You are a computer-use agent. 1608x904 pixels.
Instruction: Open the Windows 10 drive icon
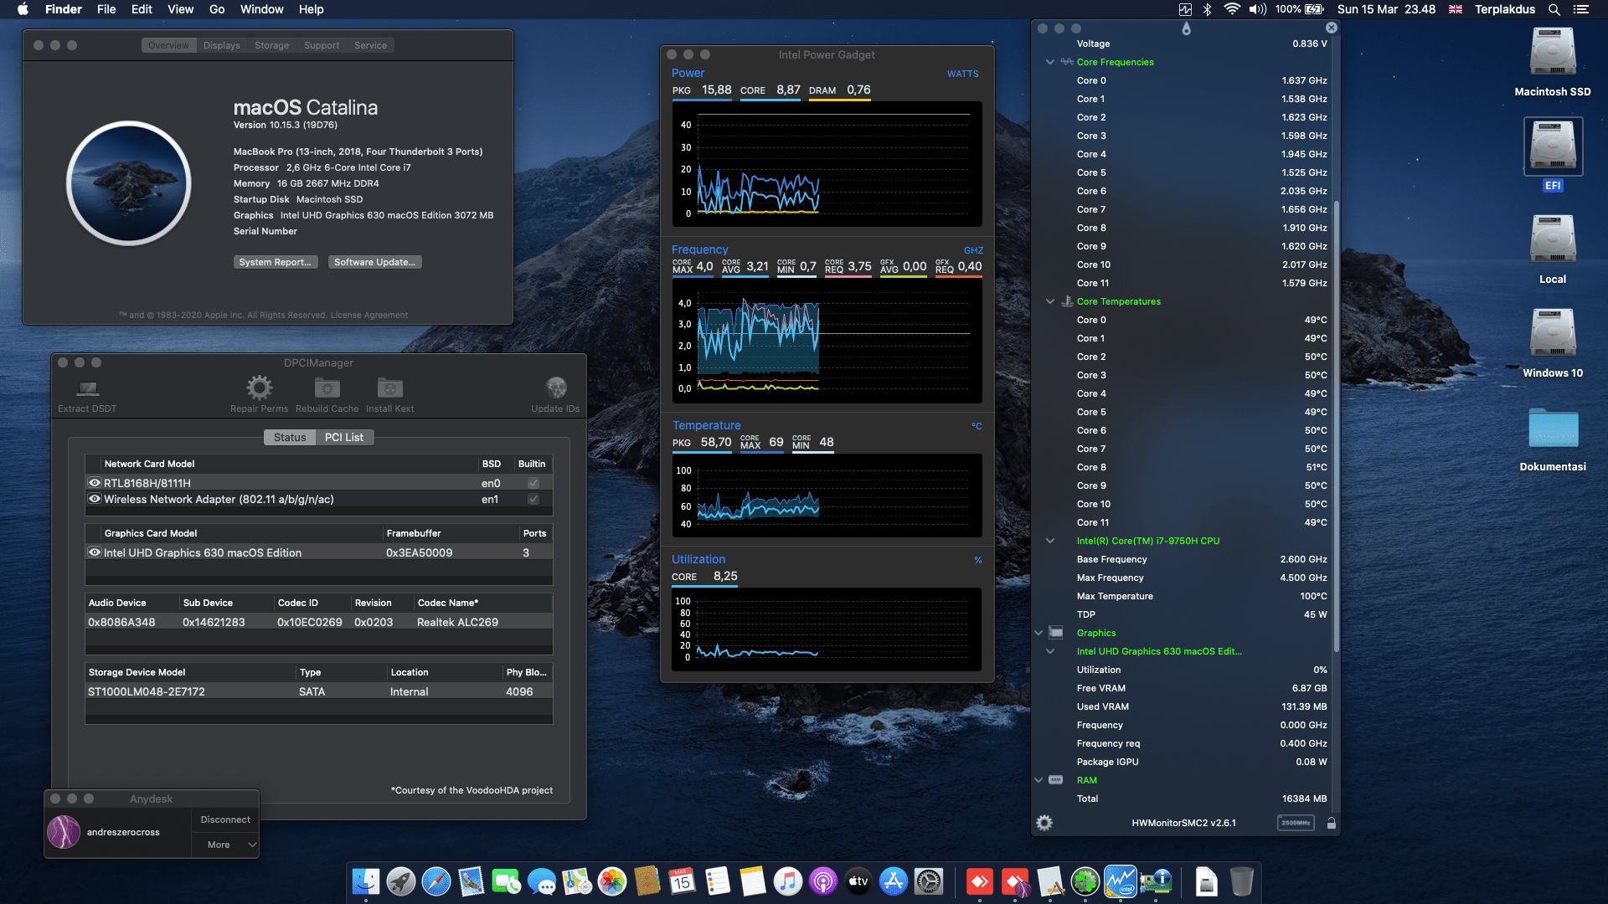pyautogui.click(x=1553, y=343)
